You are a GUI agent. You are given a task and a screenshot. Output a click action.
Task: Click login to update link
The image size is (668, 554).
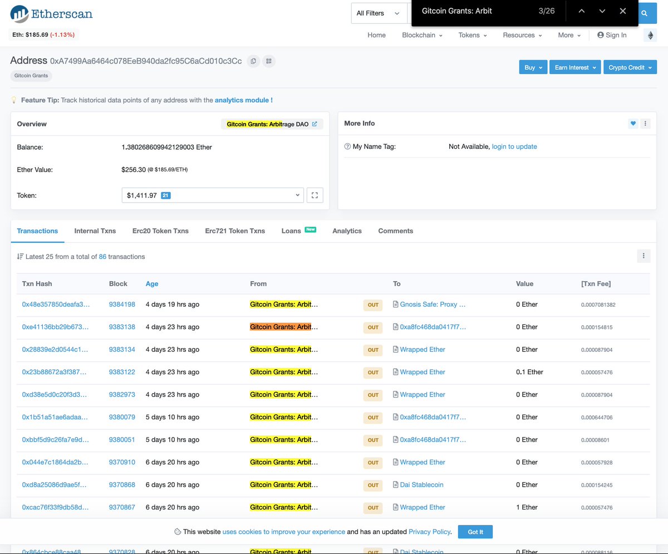(514, 146)
